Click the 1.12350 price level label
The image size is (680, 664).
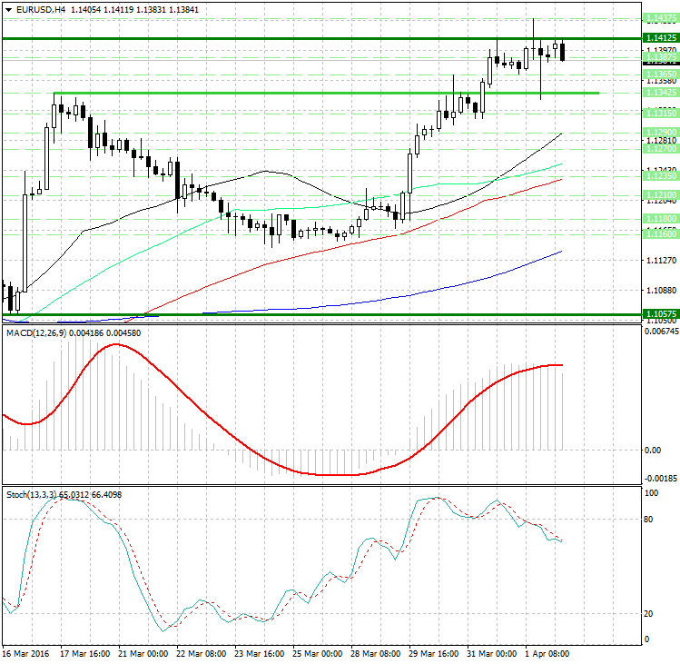point(661,176)
